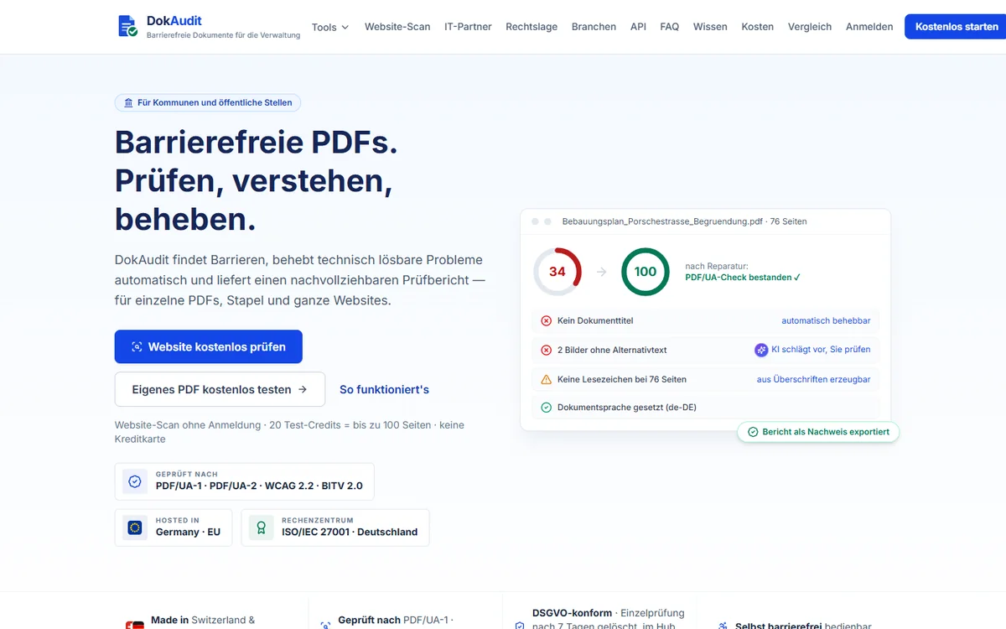This screenshot has width=1006, height=629.
Task: Open the Tools dropdown menu
Action: (x=330, y=27)
